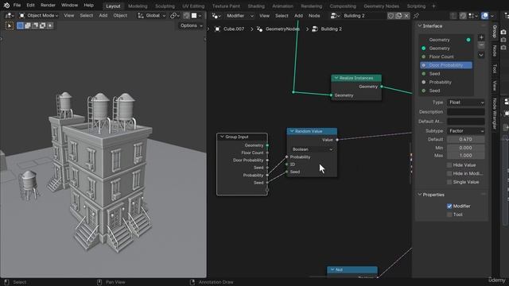The image size is (509, 286).
Task: Enable the Hide Value checkbox
Action: coord(449,165)
